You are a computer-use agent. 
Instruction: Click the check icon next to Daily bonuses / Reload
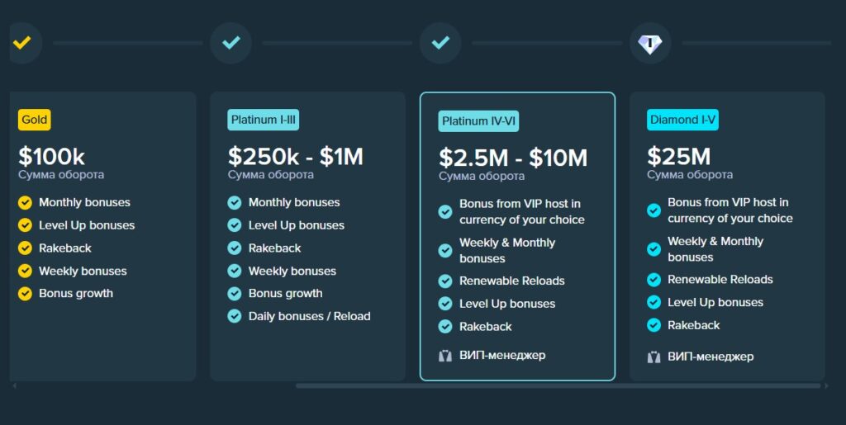click(x=235, y=316)
